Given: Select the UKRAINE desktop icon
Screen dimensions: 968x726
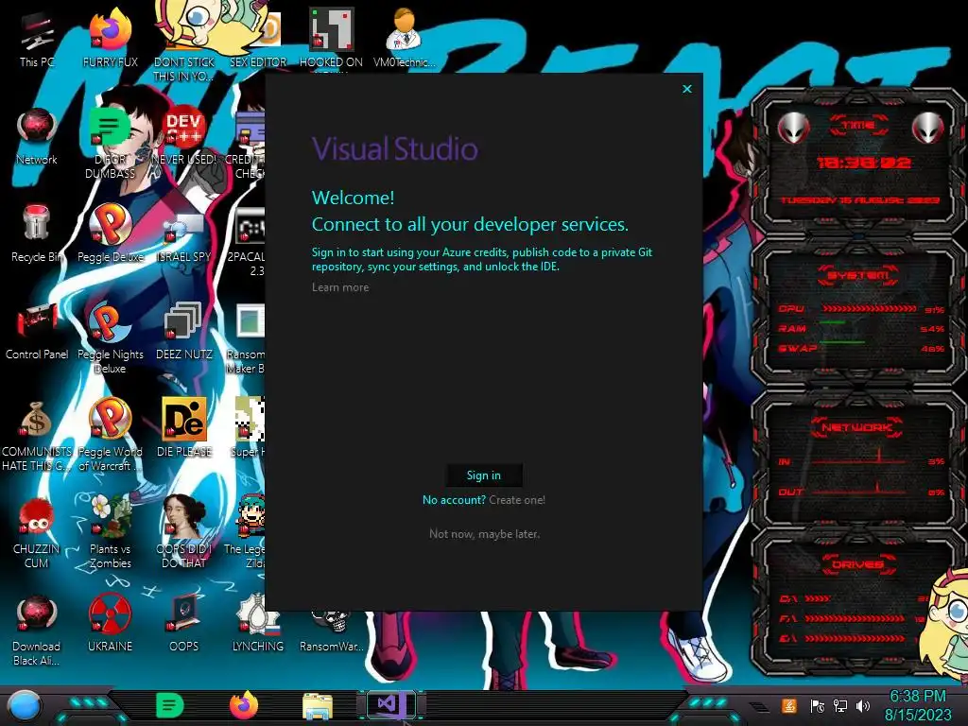Looking at the screenshot, I should [110, 624].
